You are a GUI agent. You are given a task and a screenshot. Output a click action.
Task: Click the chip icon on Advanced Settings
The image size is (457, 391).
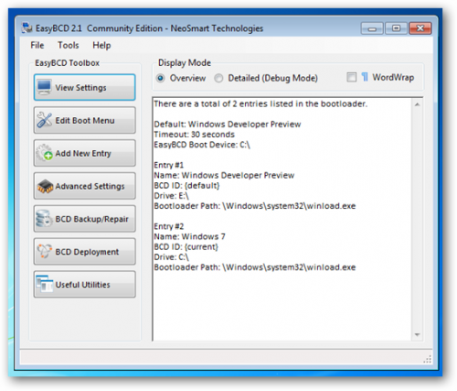click(x=45, y=186)
